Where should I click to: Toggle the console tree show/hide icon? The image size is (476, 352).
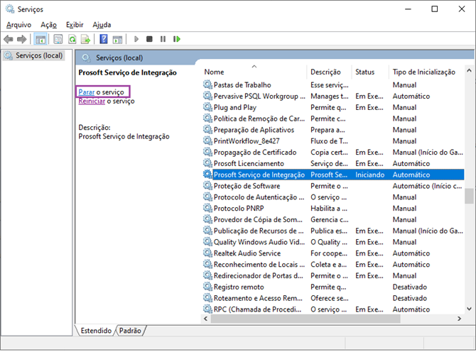click(40, 39)
